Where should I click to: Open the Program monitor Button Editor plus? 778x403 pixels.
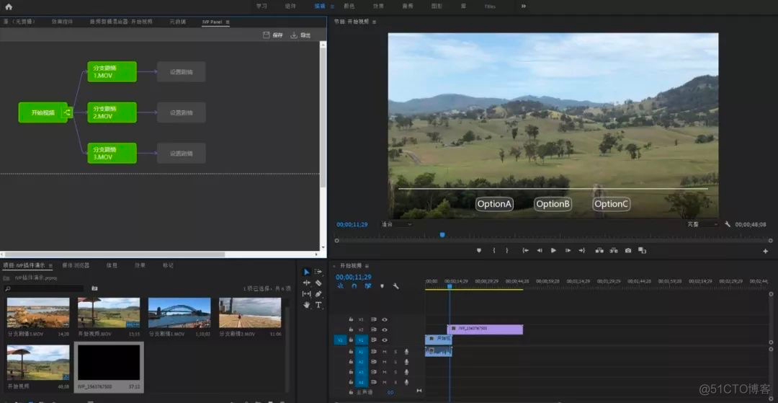click(x=766, y=251)
